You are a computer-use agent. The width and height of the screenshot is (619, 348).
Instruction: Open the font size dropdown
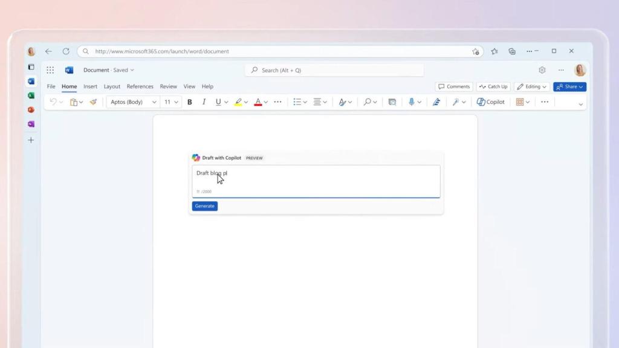[170, 101]
